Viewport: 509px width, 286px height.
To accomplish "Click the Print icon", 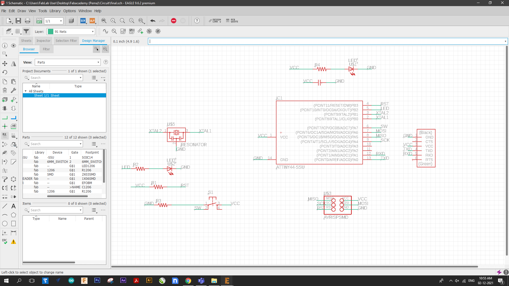I will click(27, 21).
